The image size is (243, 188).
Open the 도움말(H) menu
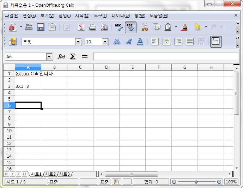point(159,16)
